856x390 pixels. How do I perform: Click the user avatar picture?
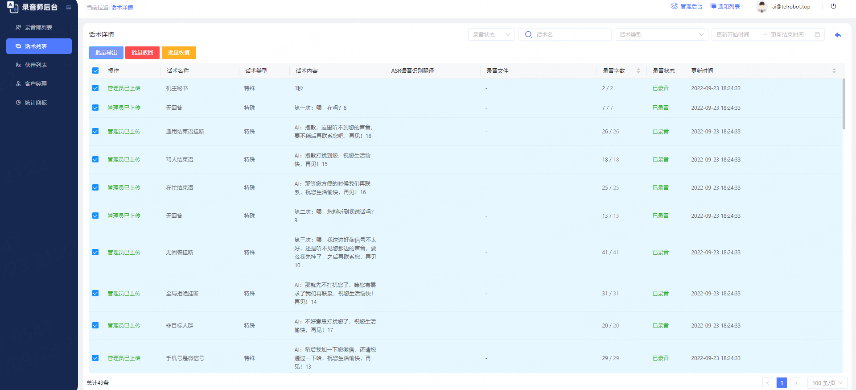[762, 7]
